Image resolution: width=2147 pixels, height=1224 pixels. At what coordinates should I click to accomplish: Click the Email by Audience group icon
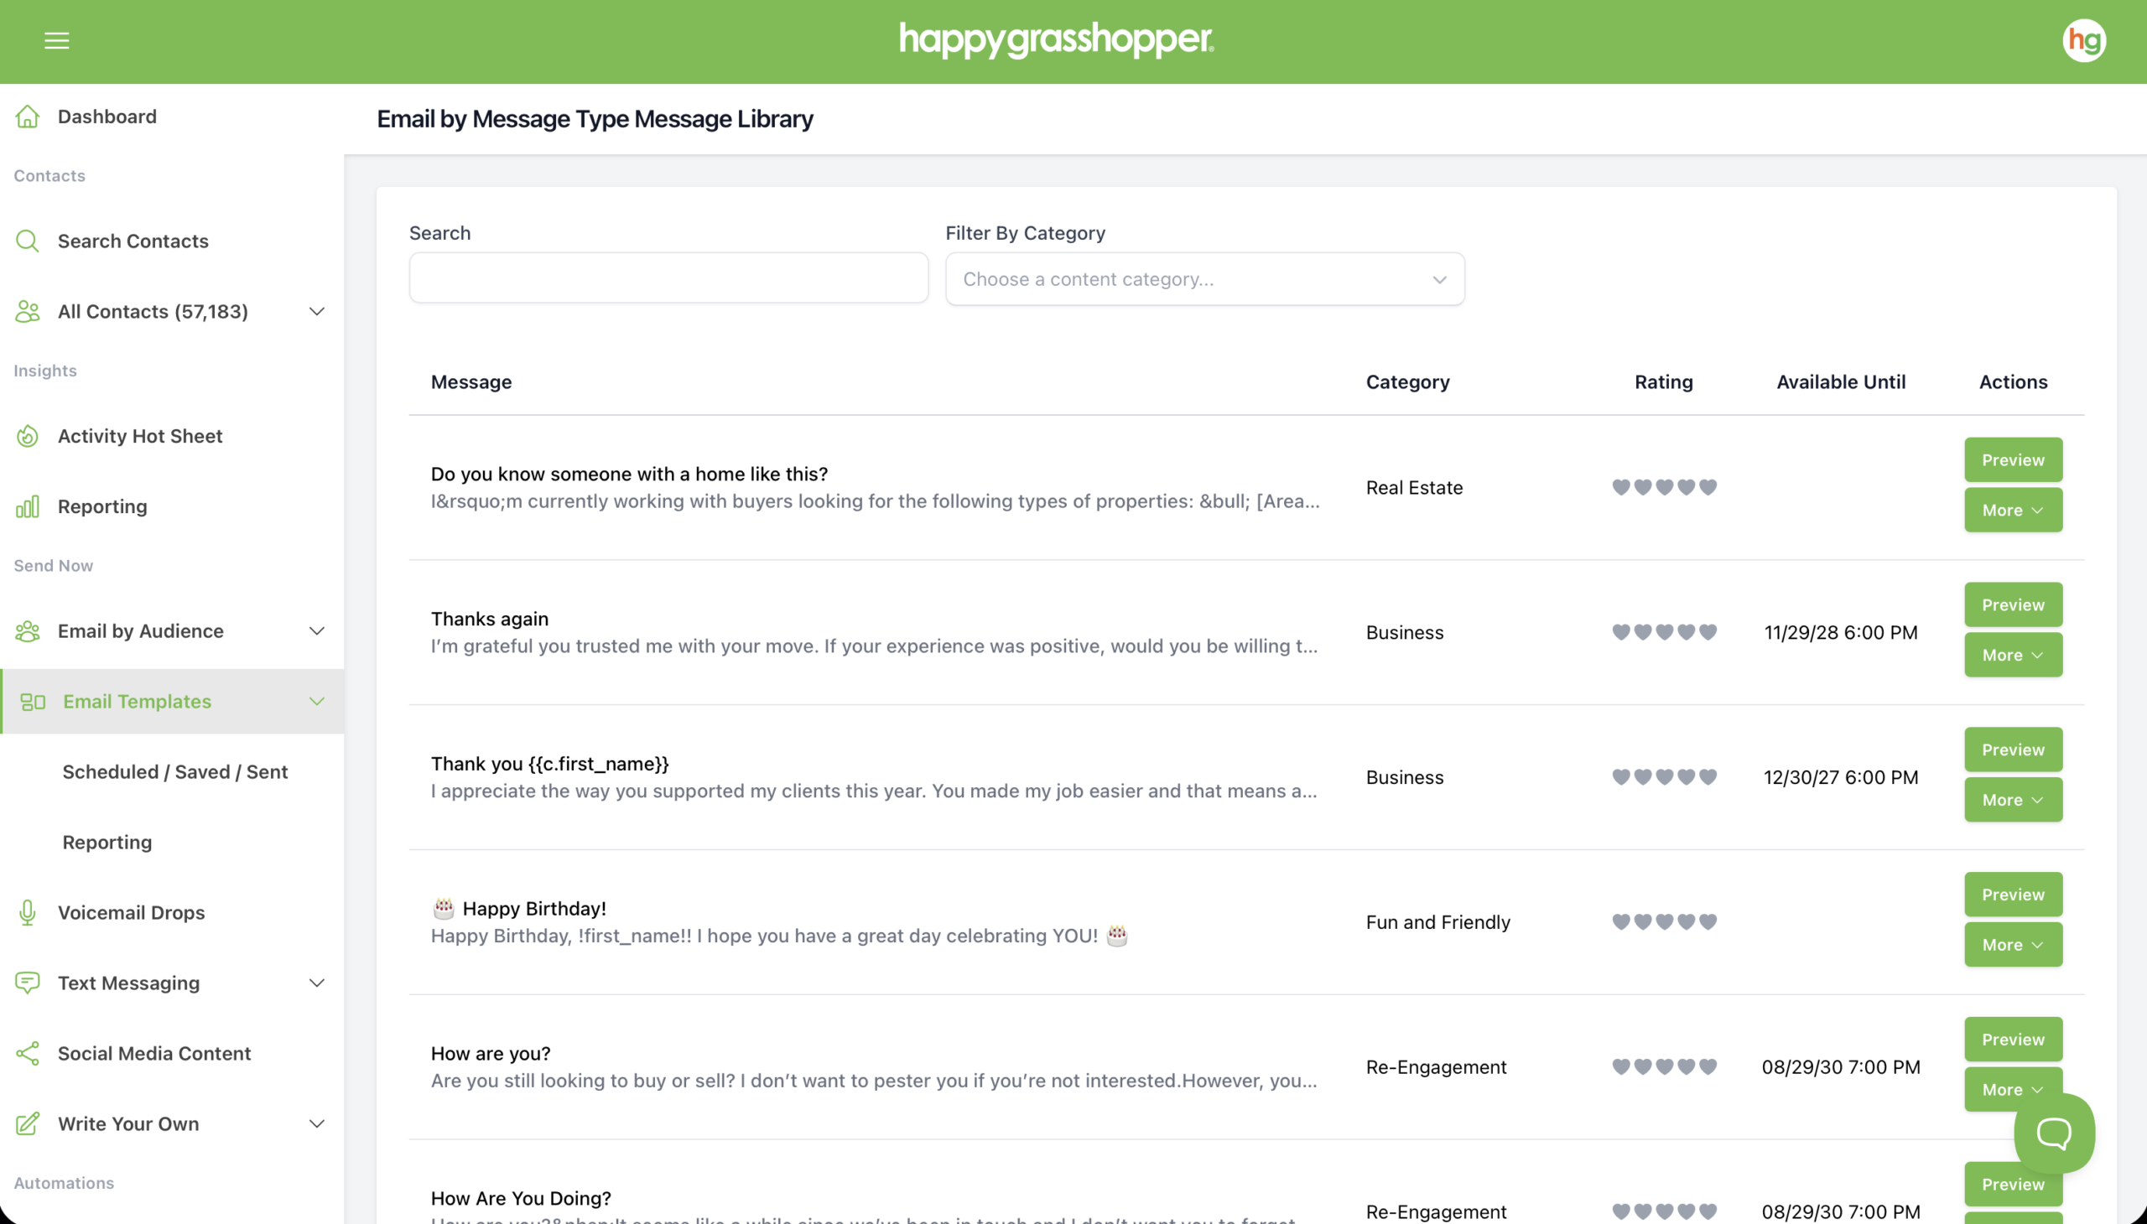coord(28,631)
